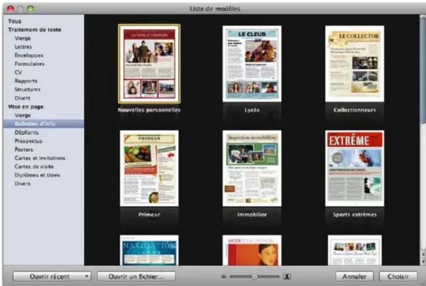Viewport: 426px width, 286px height.
Task: Adjust the thumbnail zoom slider knob
Action: 255,277
